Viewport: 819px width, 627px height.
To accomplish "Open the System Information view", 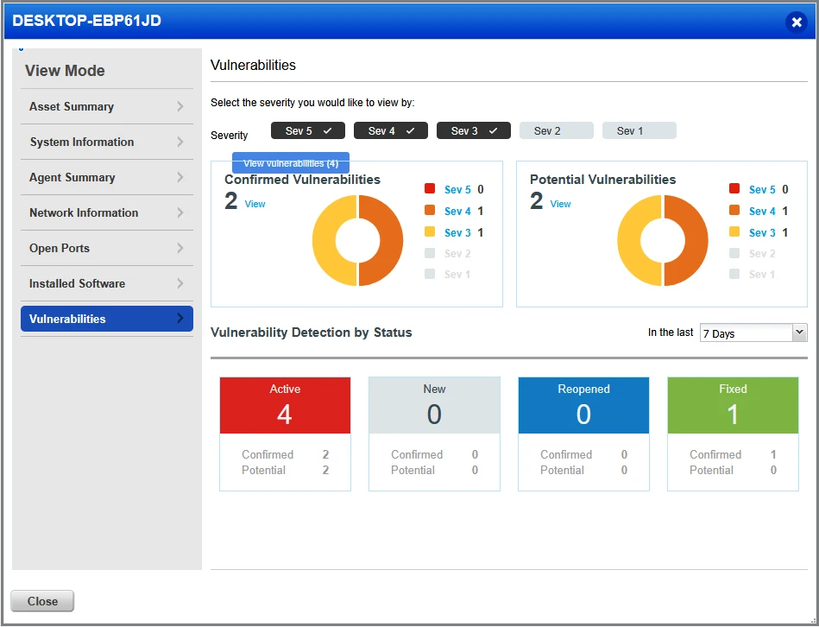I will 106,142.
